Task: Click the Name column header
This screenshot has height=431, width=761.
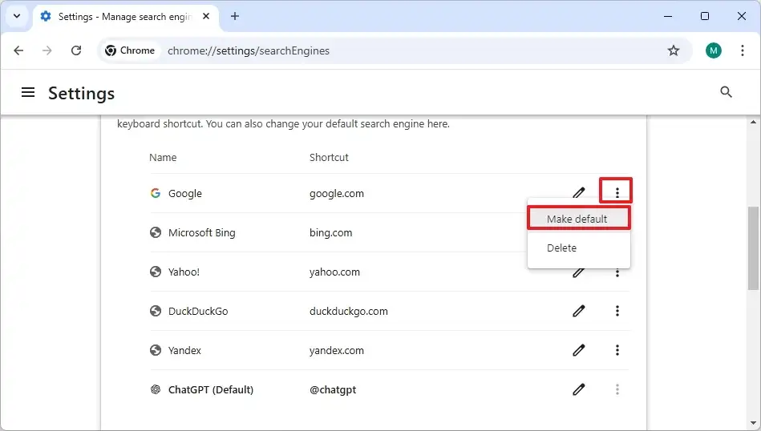Action: (x=163, y=158)
